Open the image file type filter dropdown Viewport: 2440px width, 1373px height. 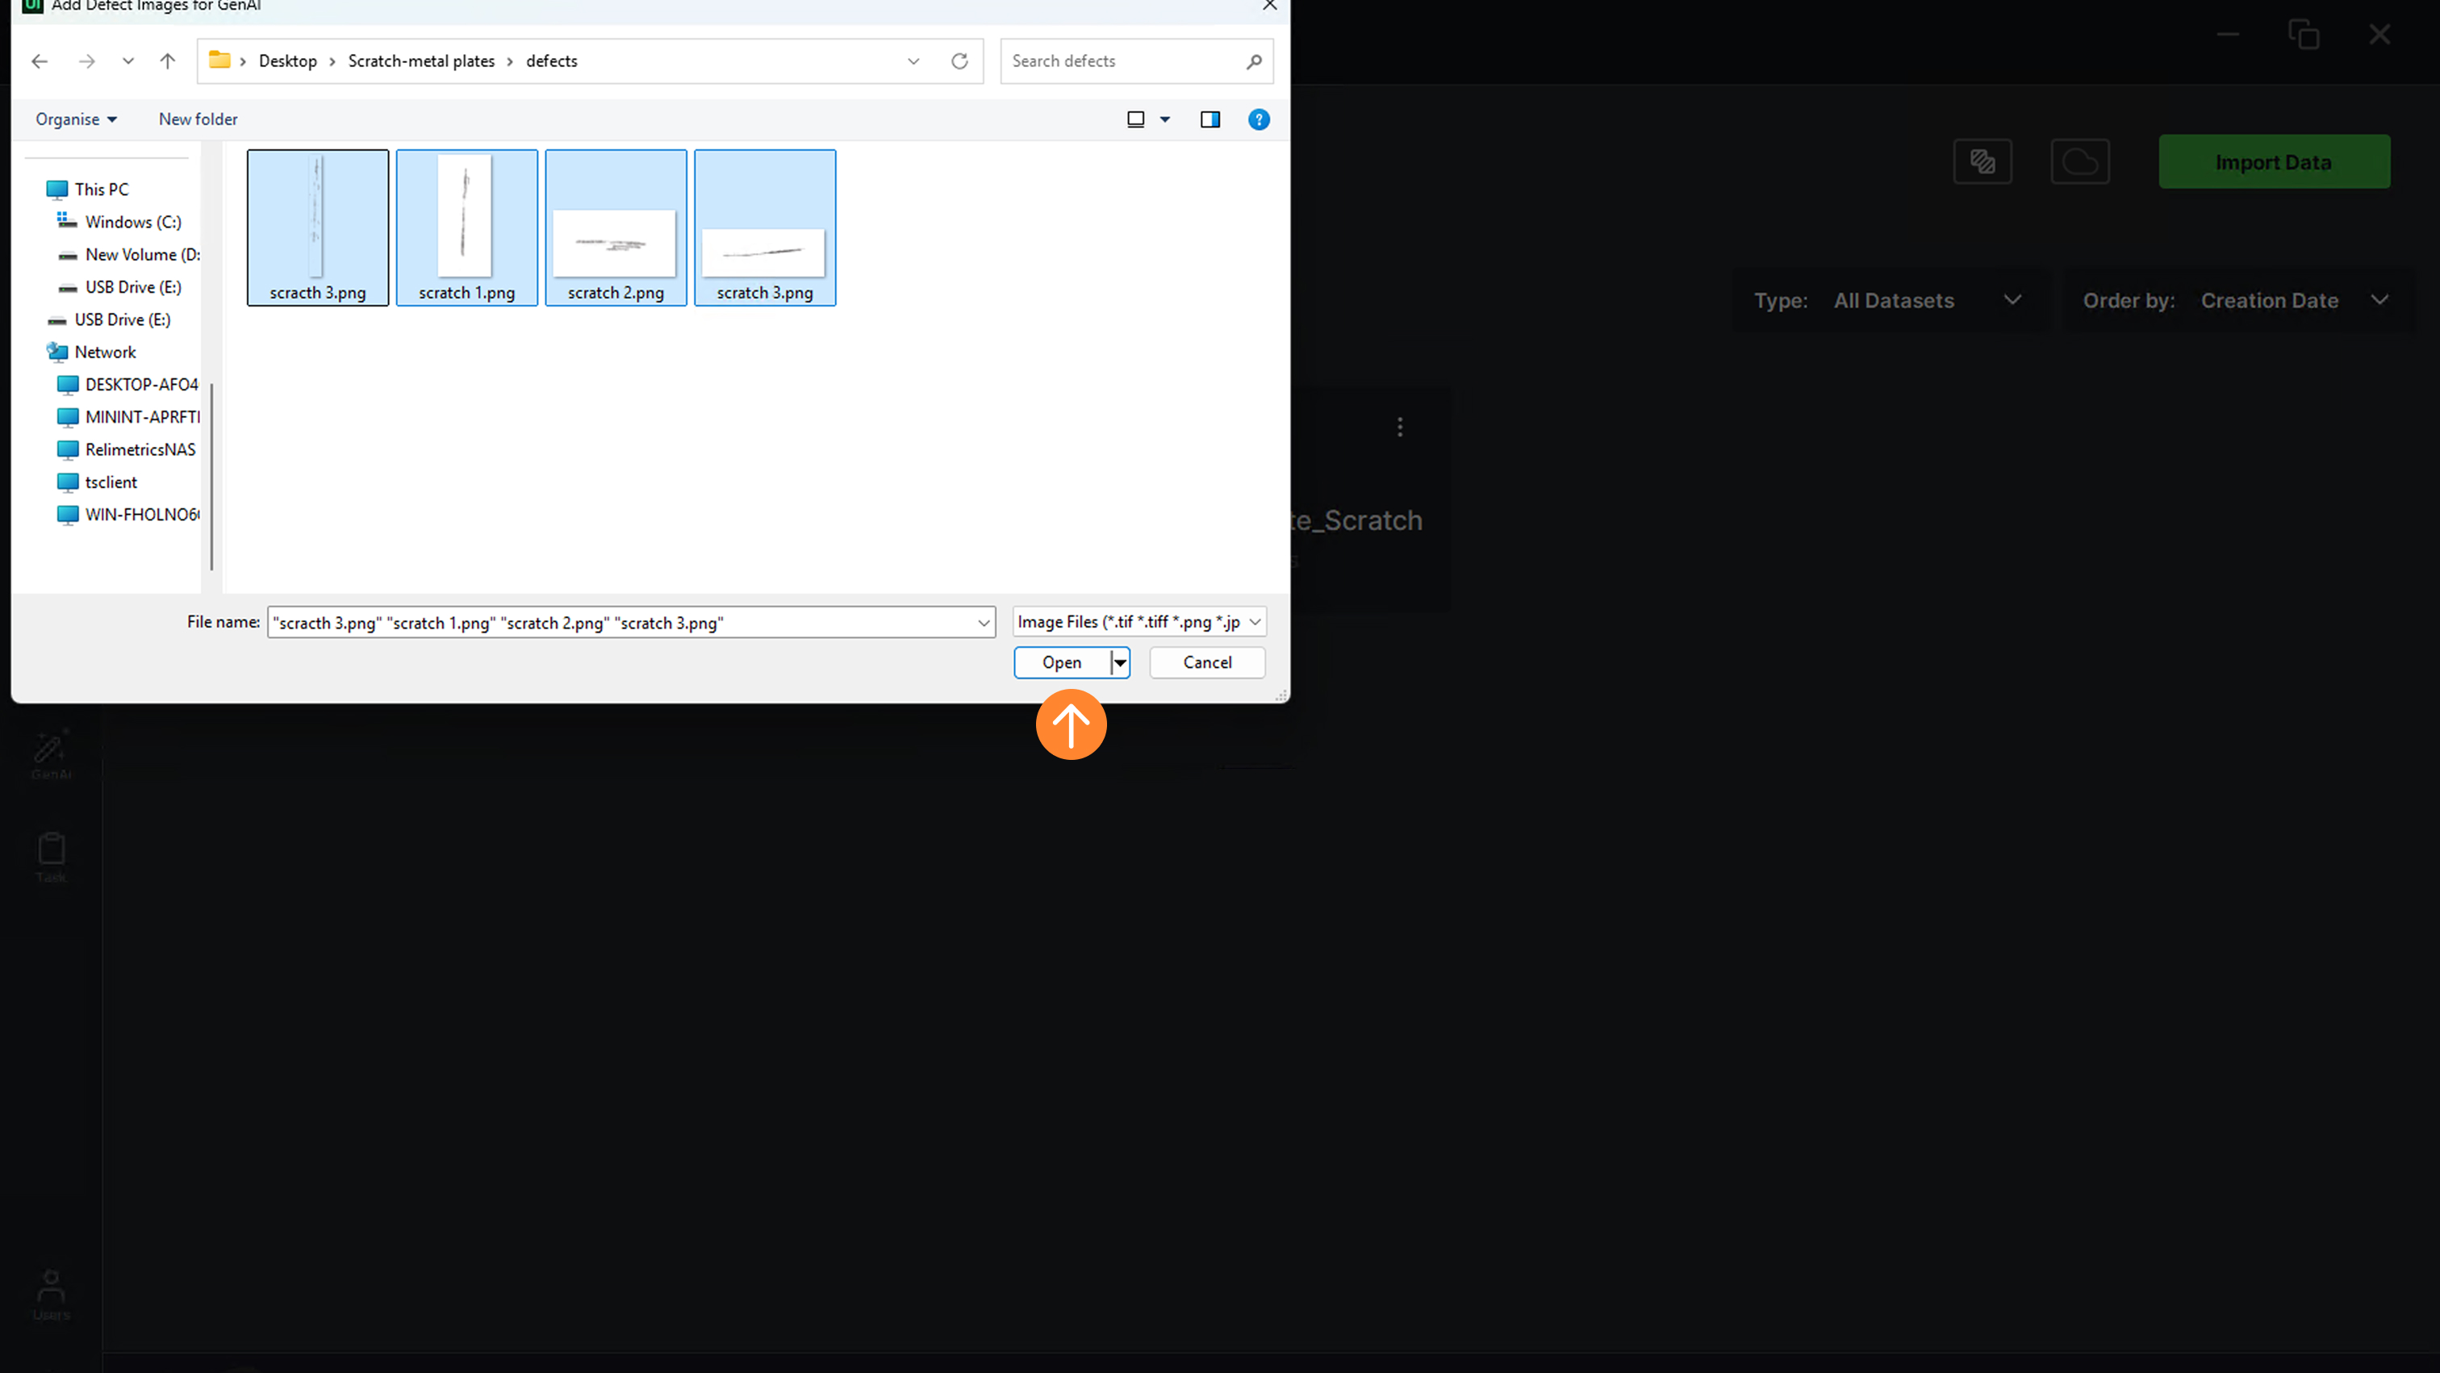(x=1139, y=622)
